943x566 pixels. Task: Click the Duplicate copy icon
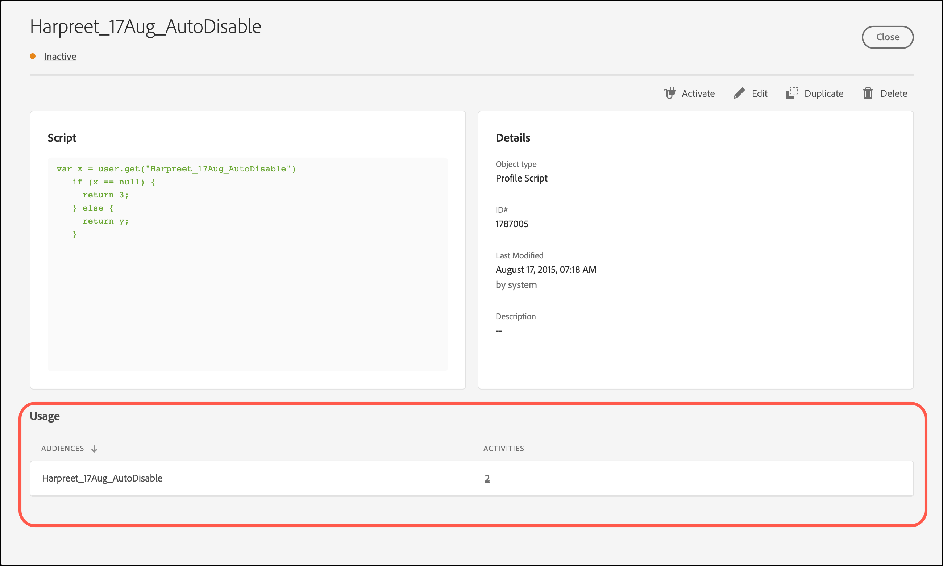(x=792, y=93)
